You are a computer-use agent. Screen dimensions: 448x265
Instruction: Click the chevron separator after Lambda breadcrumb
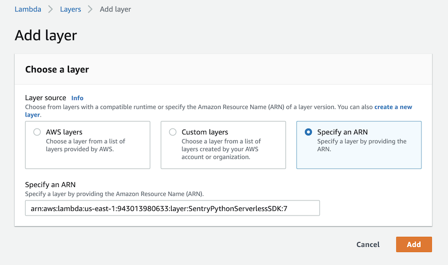tap(51, 9)
